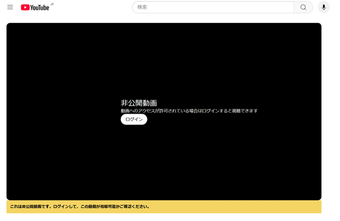This screenshot has height=221, width=340.
Task: Start voice search with microphone icon
Action: tap(324, 7)
